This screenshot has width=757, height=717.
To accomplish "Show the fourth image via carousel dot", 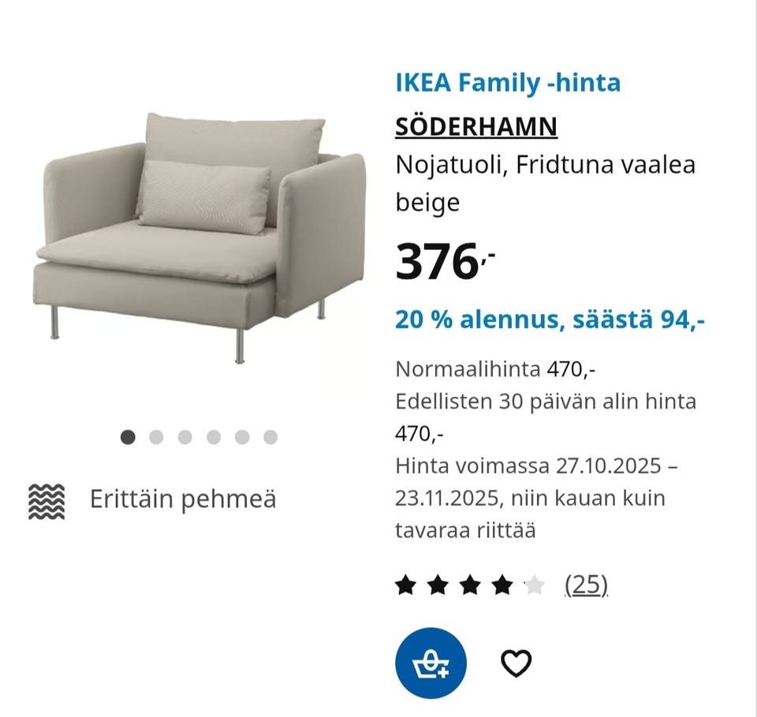I will point(213,437).
